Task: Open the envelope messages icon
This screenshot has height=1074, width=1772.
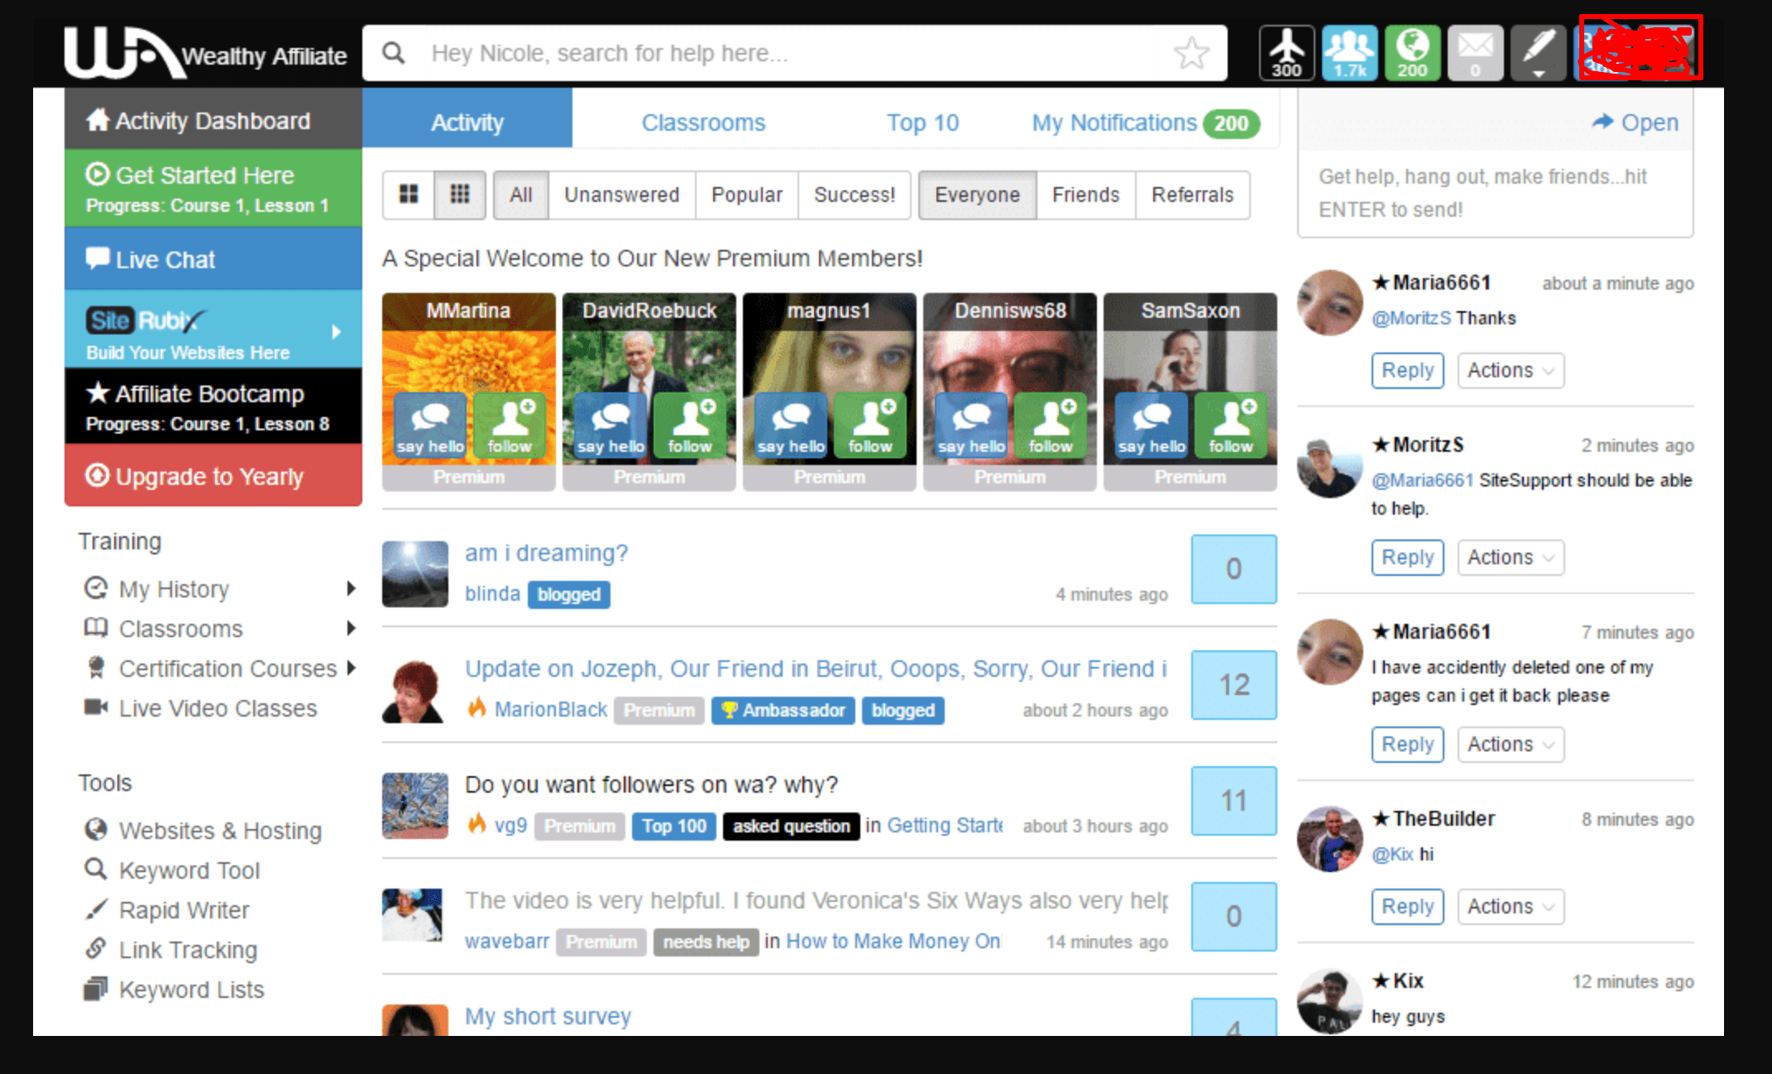Action: [1475, 53]
